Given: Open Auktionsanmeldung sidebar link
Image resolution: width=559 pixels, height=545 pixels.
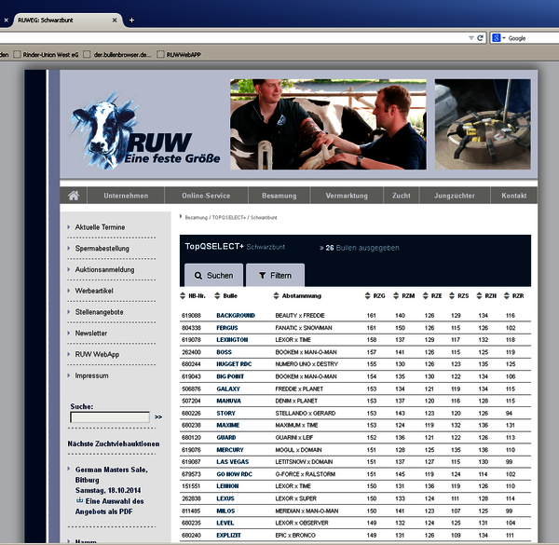Looking at the screenshot, I should tap(104, 269).
